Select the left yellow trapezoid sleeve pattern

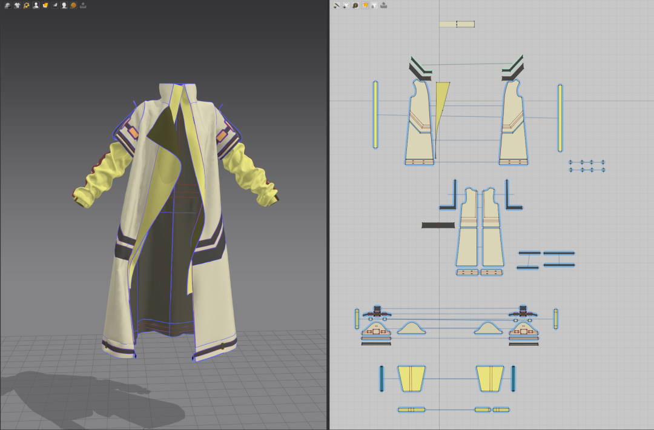coord(411,379)
